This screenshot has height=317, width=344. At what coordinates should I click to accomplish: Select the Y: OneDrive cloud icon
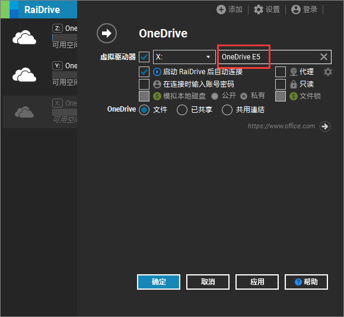click(24, 75)
